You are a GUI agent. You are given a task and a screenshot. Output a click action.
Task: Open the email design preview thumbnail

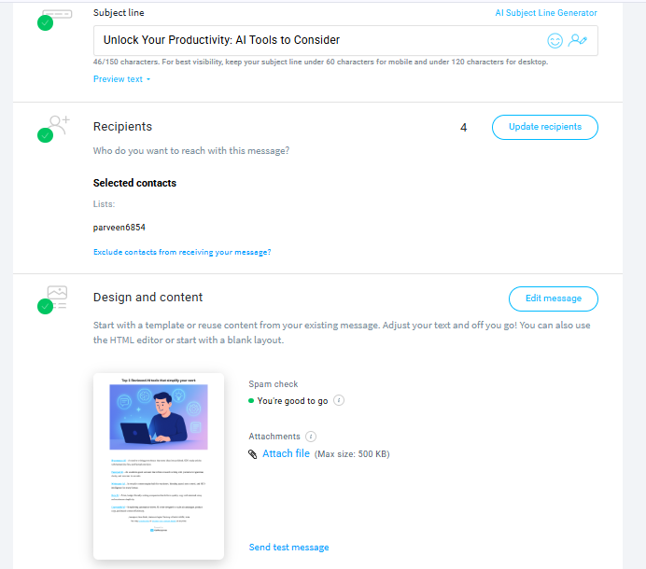point(159,465)
